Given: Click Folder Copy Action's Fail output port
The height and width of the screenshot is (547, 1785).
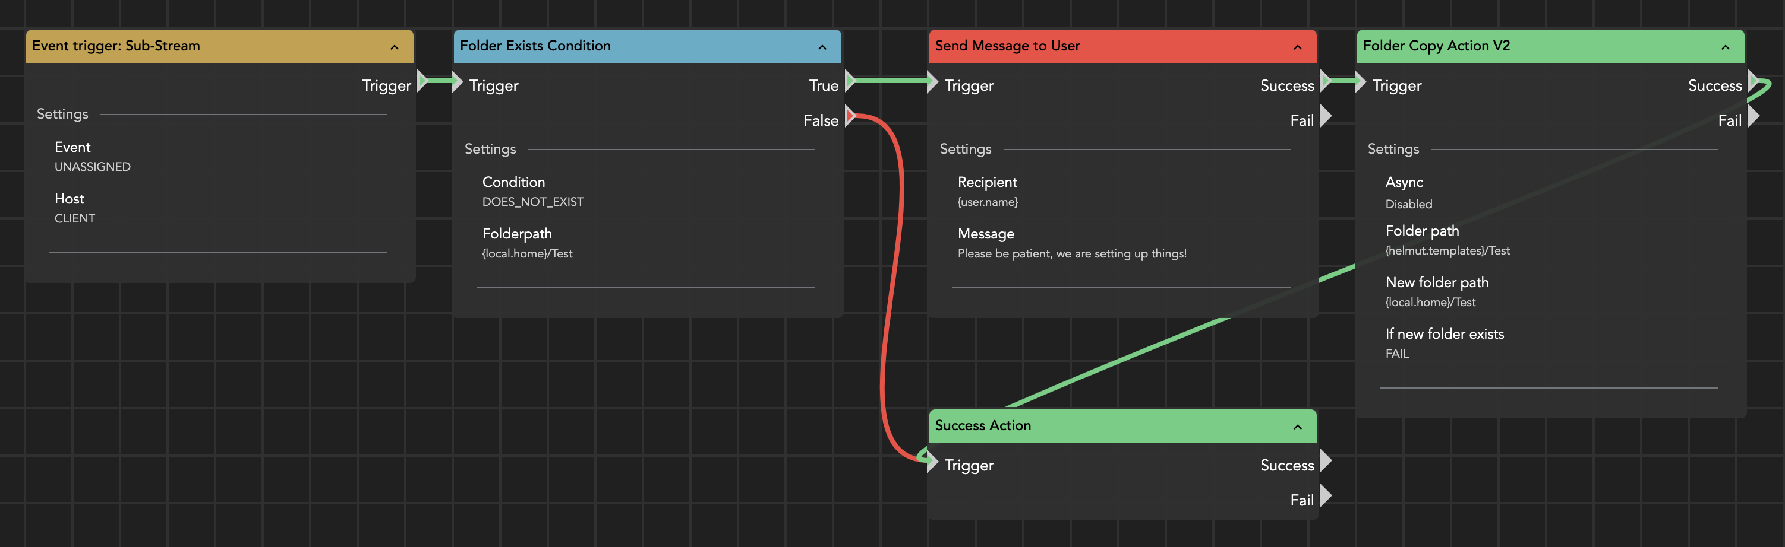Looking at the screenshot, I should coord(1753,116).
